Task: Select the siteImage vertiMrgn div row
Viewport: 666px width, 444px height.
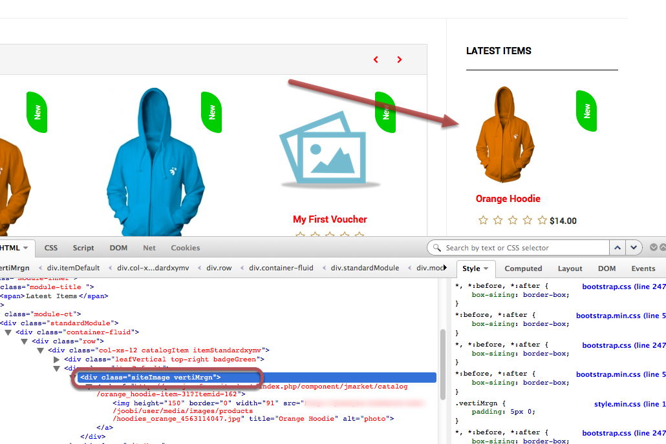Action: [257, 378]
